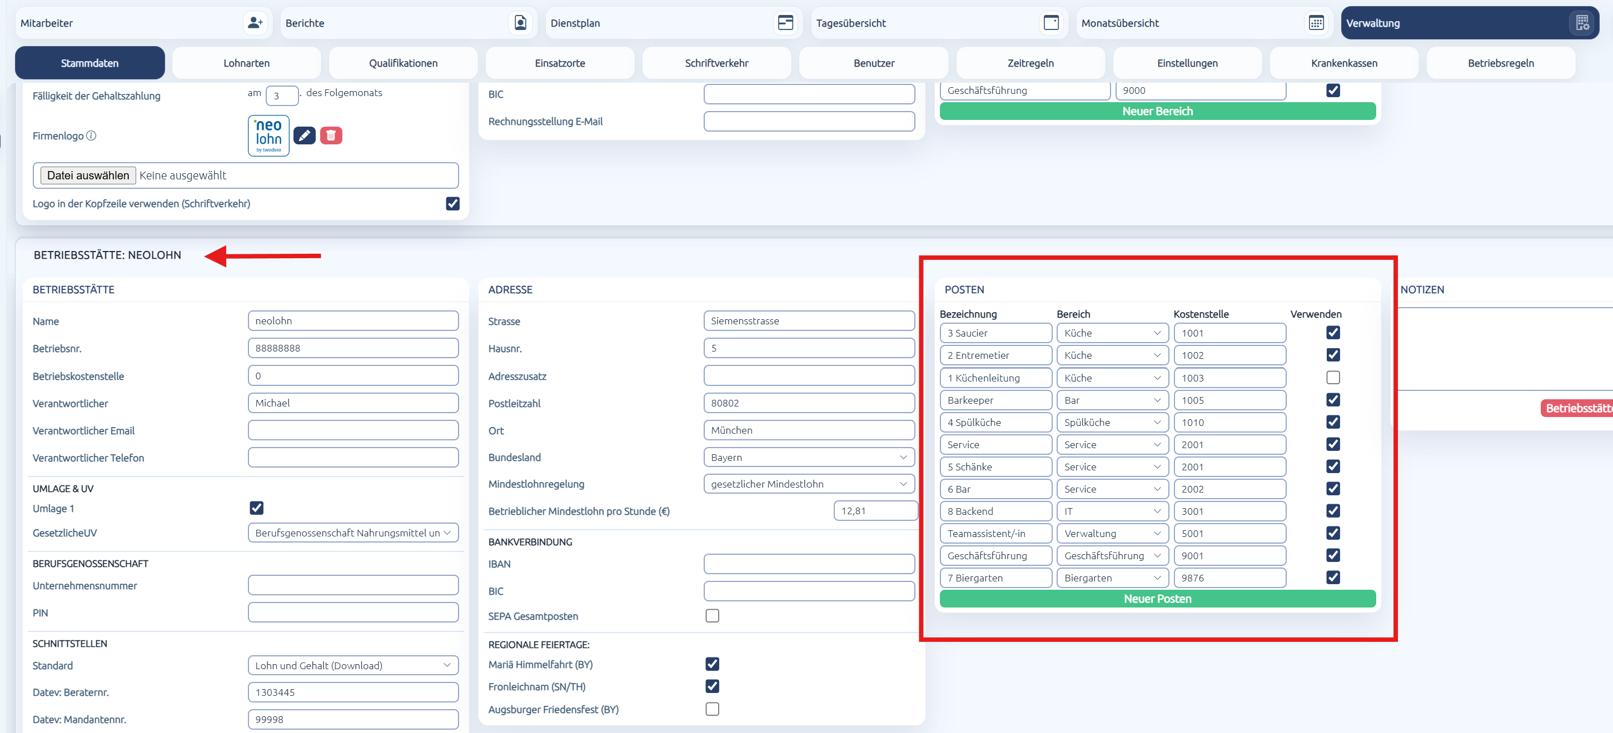Open the Tagesübersicht day view icon

click(x=1051, y=23)
